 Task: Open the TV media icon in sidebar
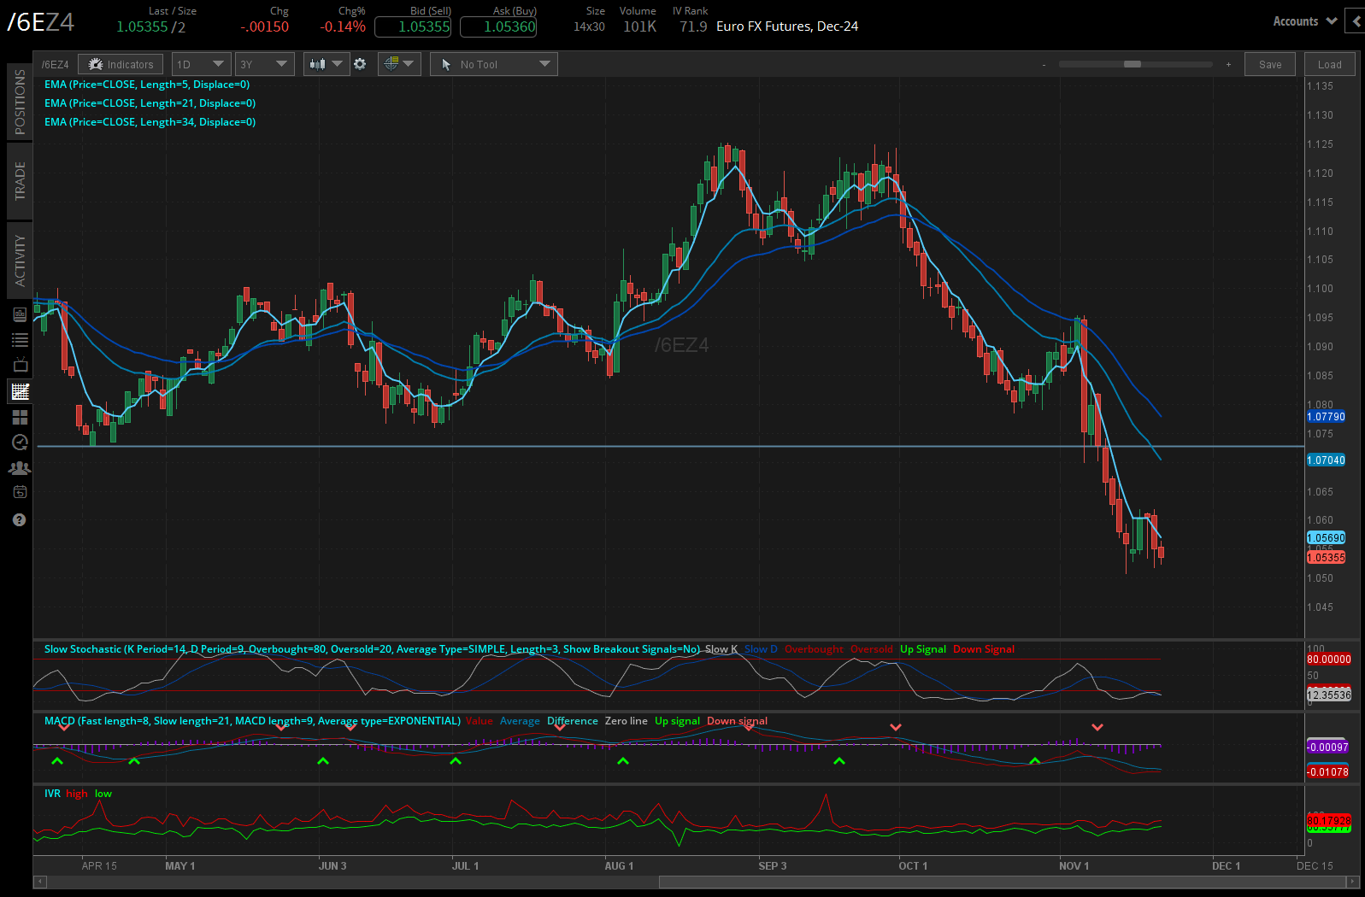pyautogui.click(x=20, y=366)
